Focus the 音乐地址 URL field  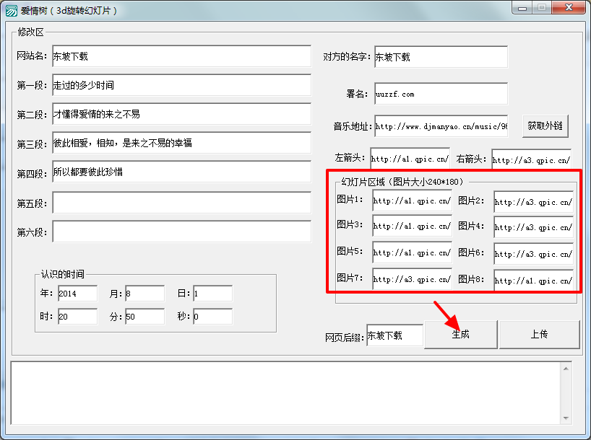point(441,126)
